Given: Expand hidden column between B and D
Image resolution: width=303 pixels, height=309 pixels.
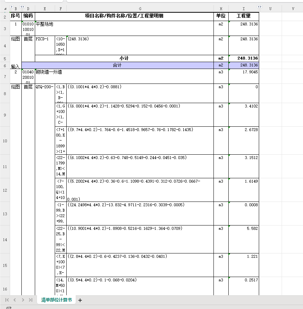Looking at the screenshot, I should (22, 7).
